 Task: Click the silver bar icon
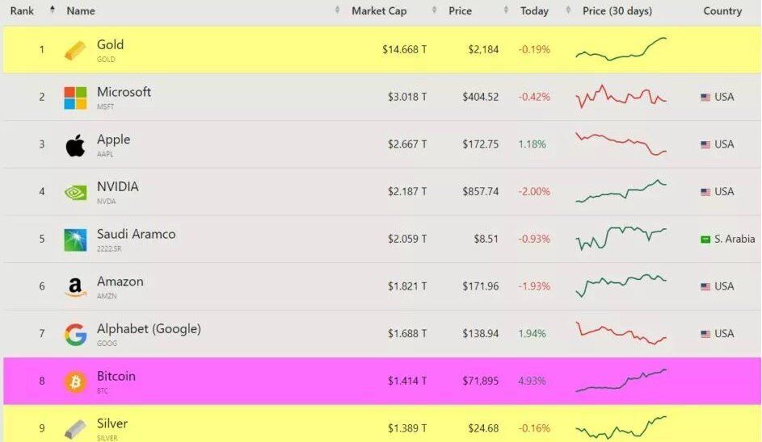point(75,429)
